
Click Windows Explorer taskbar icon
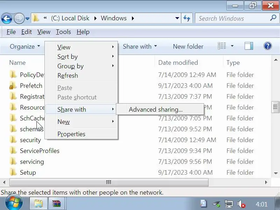point(38,204)
